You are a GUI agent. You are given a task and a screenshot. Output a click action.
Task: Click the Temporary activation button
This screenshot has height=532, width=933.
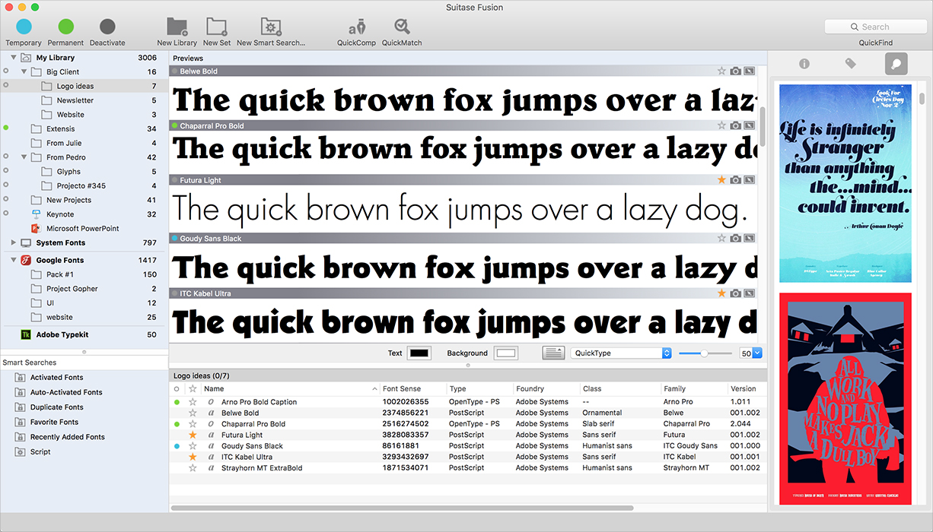coord(24,27)
